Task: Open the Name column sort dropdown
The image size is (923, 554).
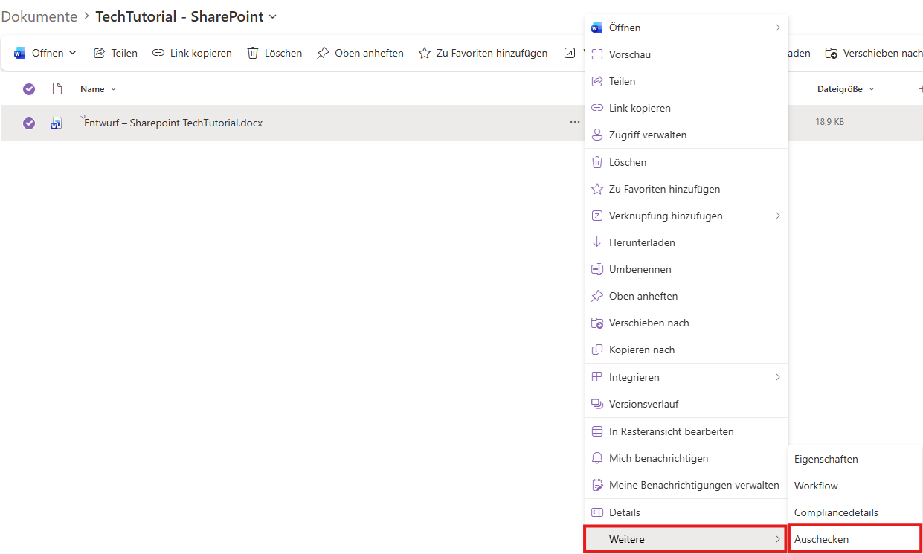Action: point(113,89)
